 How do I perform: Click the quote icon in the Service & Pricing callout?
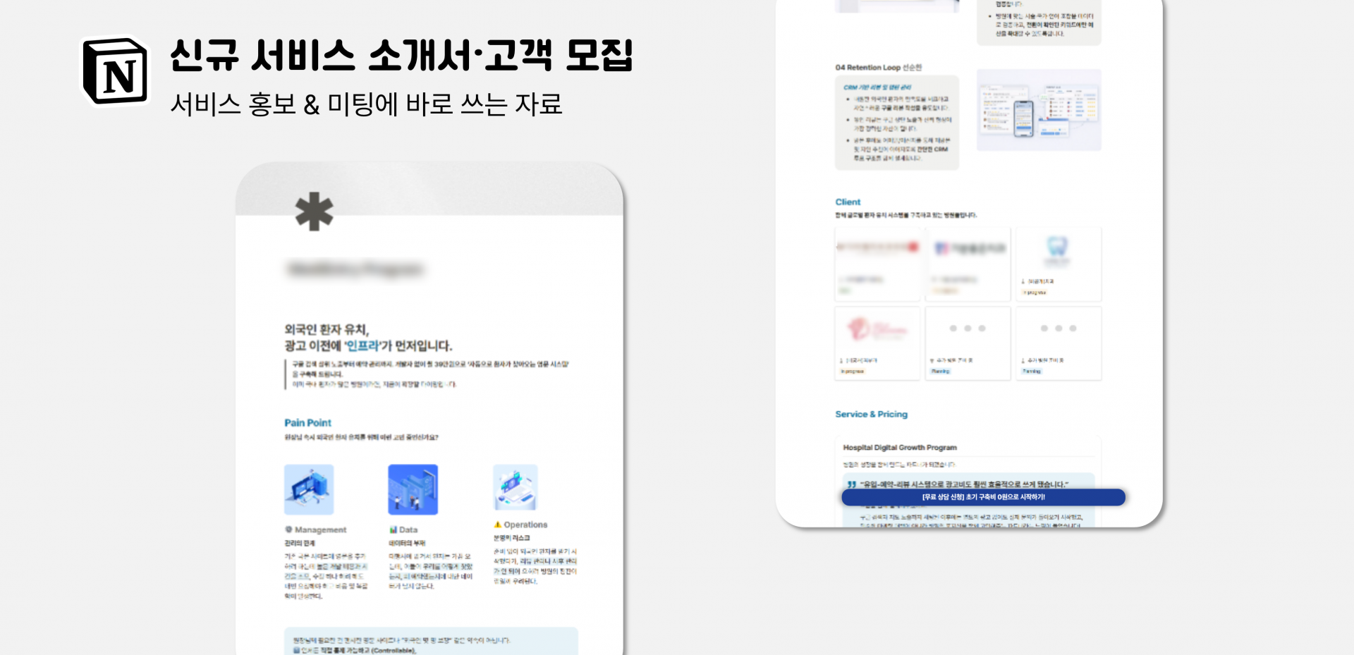click(x=852, y=484)
